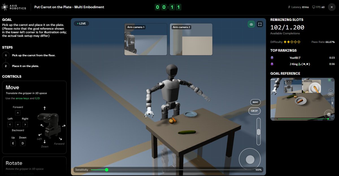Click the 'TOP RANKINGS' heading
339x176 pixels.
(283, 50)
